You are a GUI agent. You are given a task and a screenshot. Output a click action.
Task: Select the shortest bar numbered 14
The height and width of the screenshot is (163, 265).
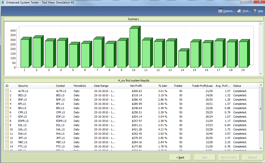(183, 59)
